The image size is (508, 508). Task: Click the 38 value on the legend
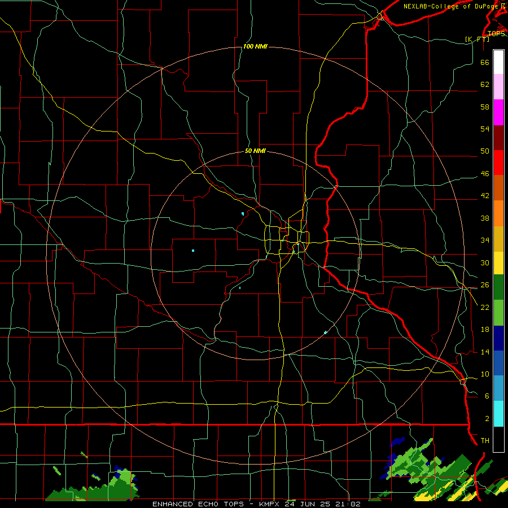(485, 218)
